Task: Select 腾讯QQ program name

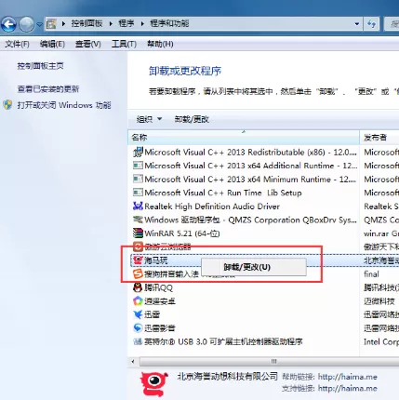Action: (x=158, y=287)
